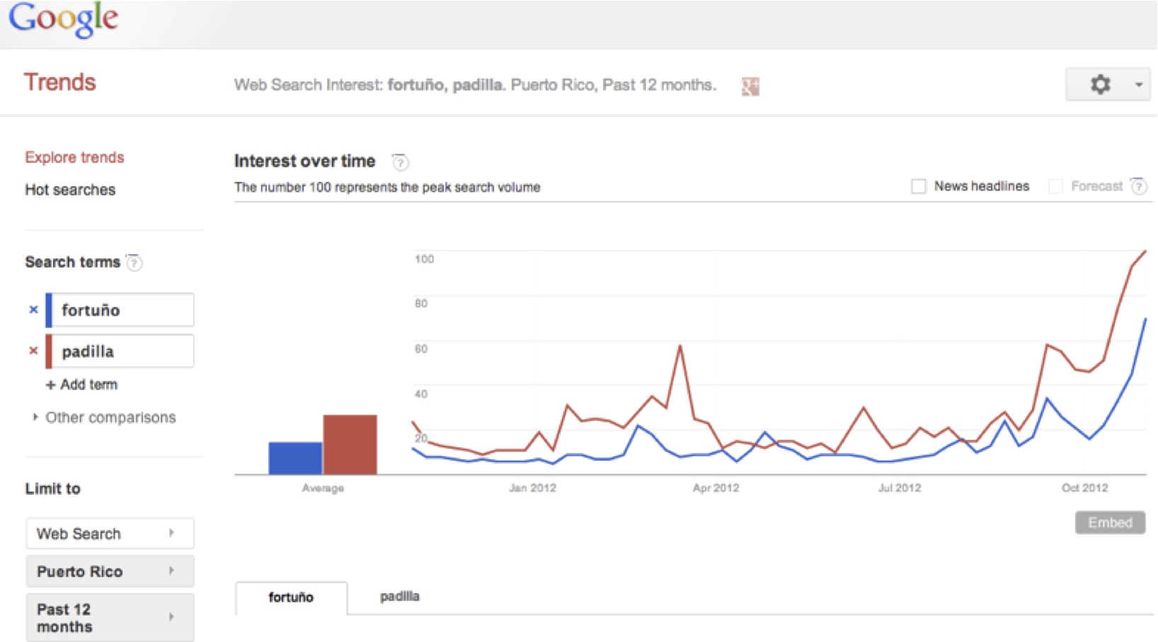Click the fortuño search term field
Viewport: 1158px width, 642px height.
click(x=120, y=310)
